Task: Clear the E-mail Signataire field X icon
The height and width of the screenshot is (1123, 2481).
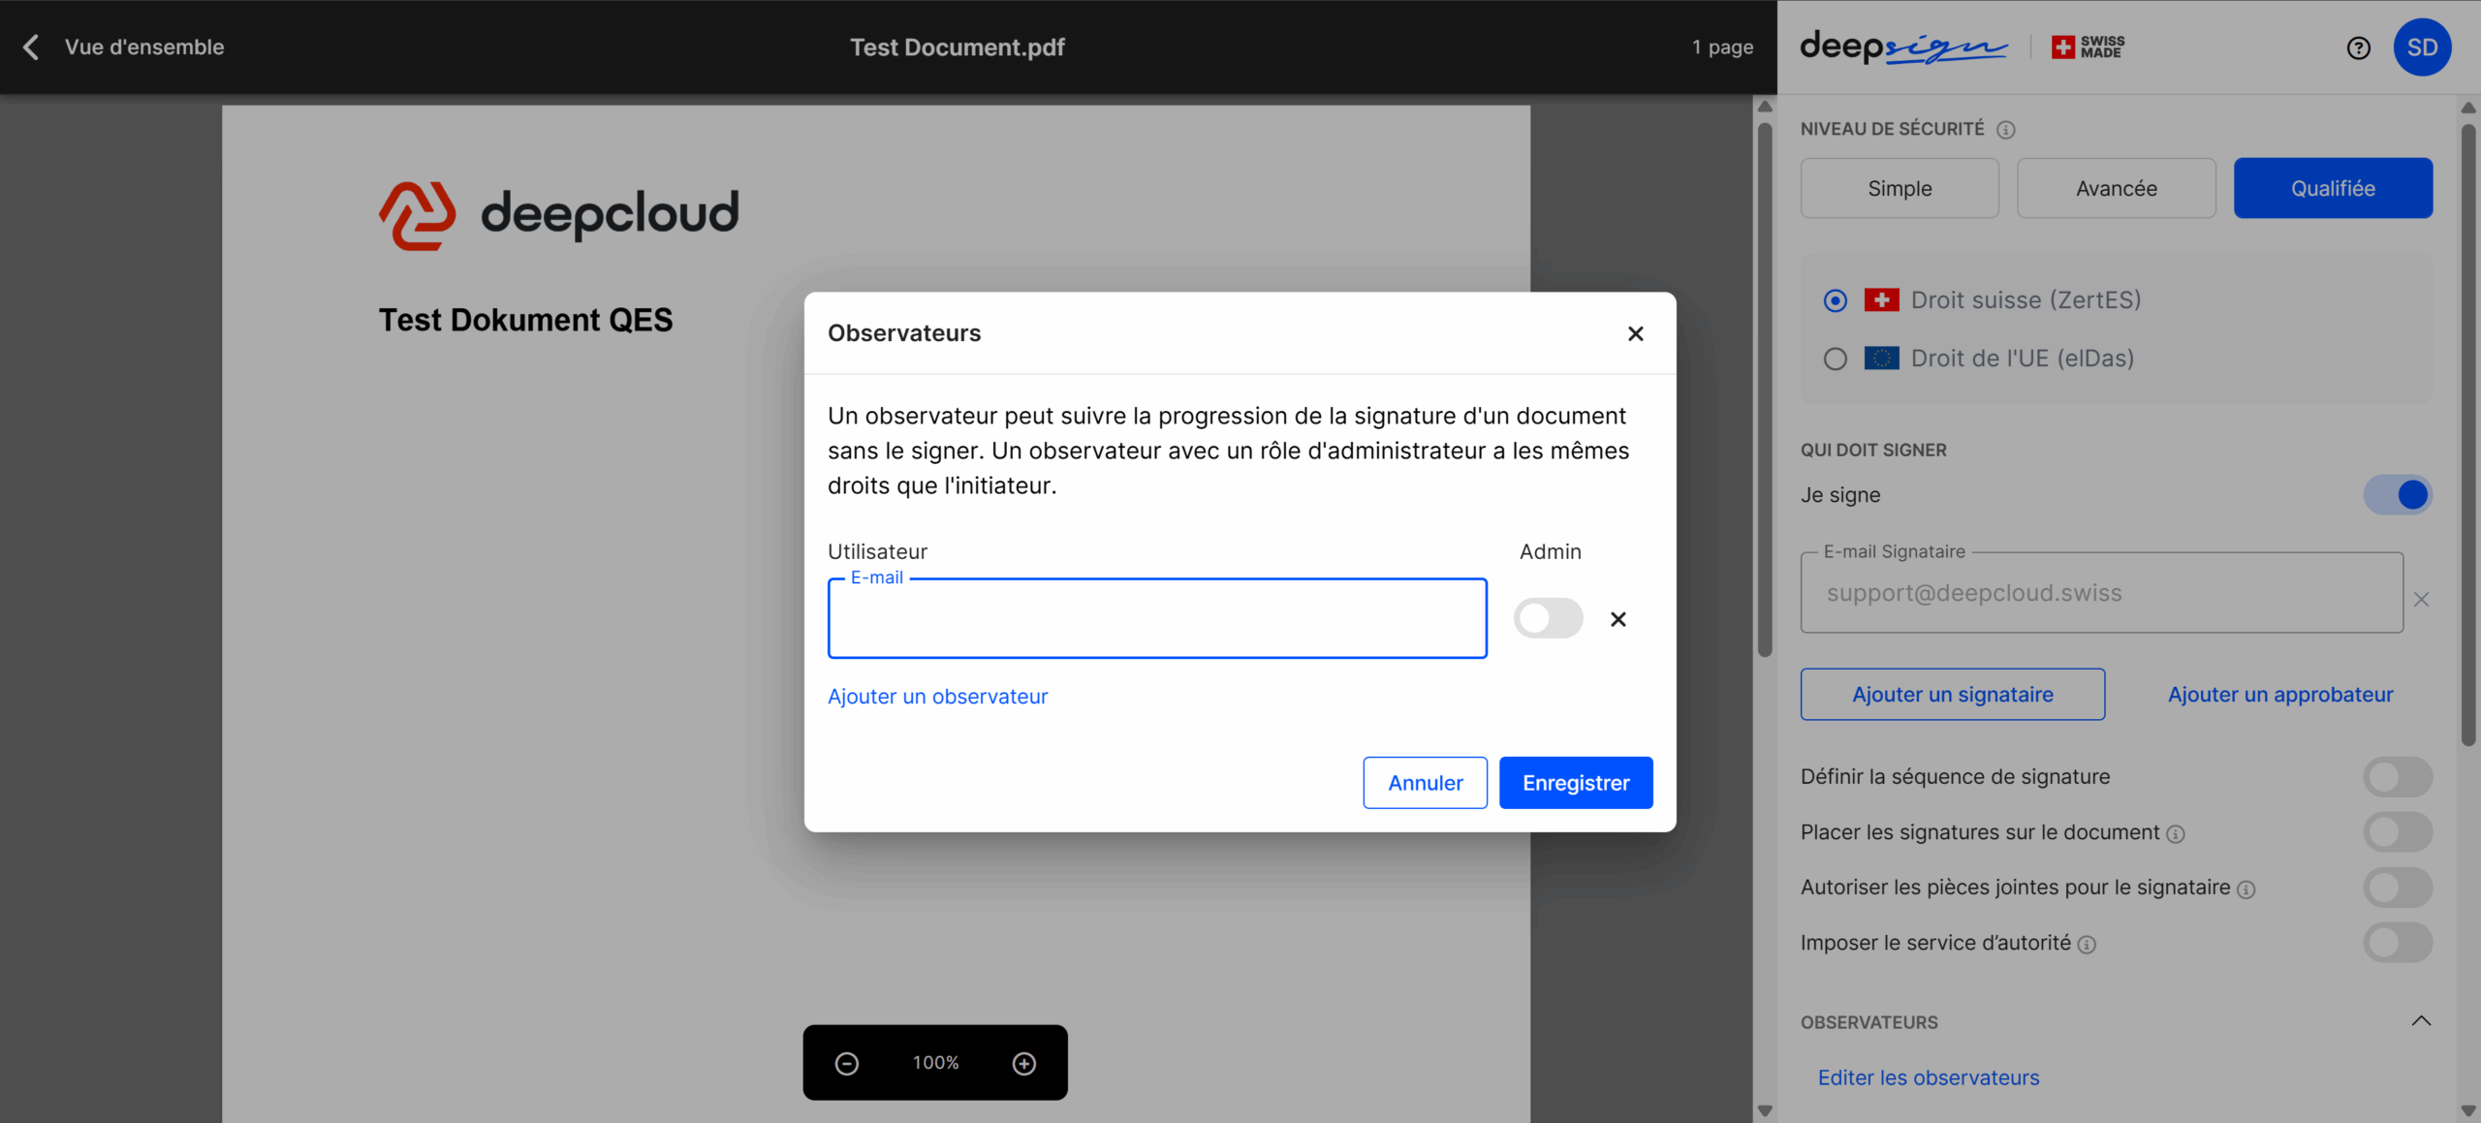Action: [x=2420, y=600]
